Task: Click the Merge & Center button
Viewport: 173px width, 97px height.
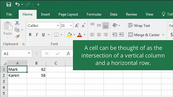Action: pyautogui.click(x=144, y=35)
